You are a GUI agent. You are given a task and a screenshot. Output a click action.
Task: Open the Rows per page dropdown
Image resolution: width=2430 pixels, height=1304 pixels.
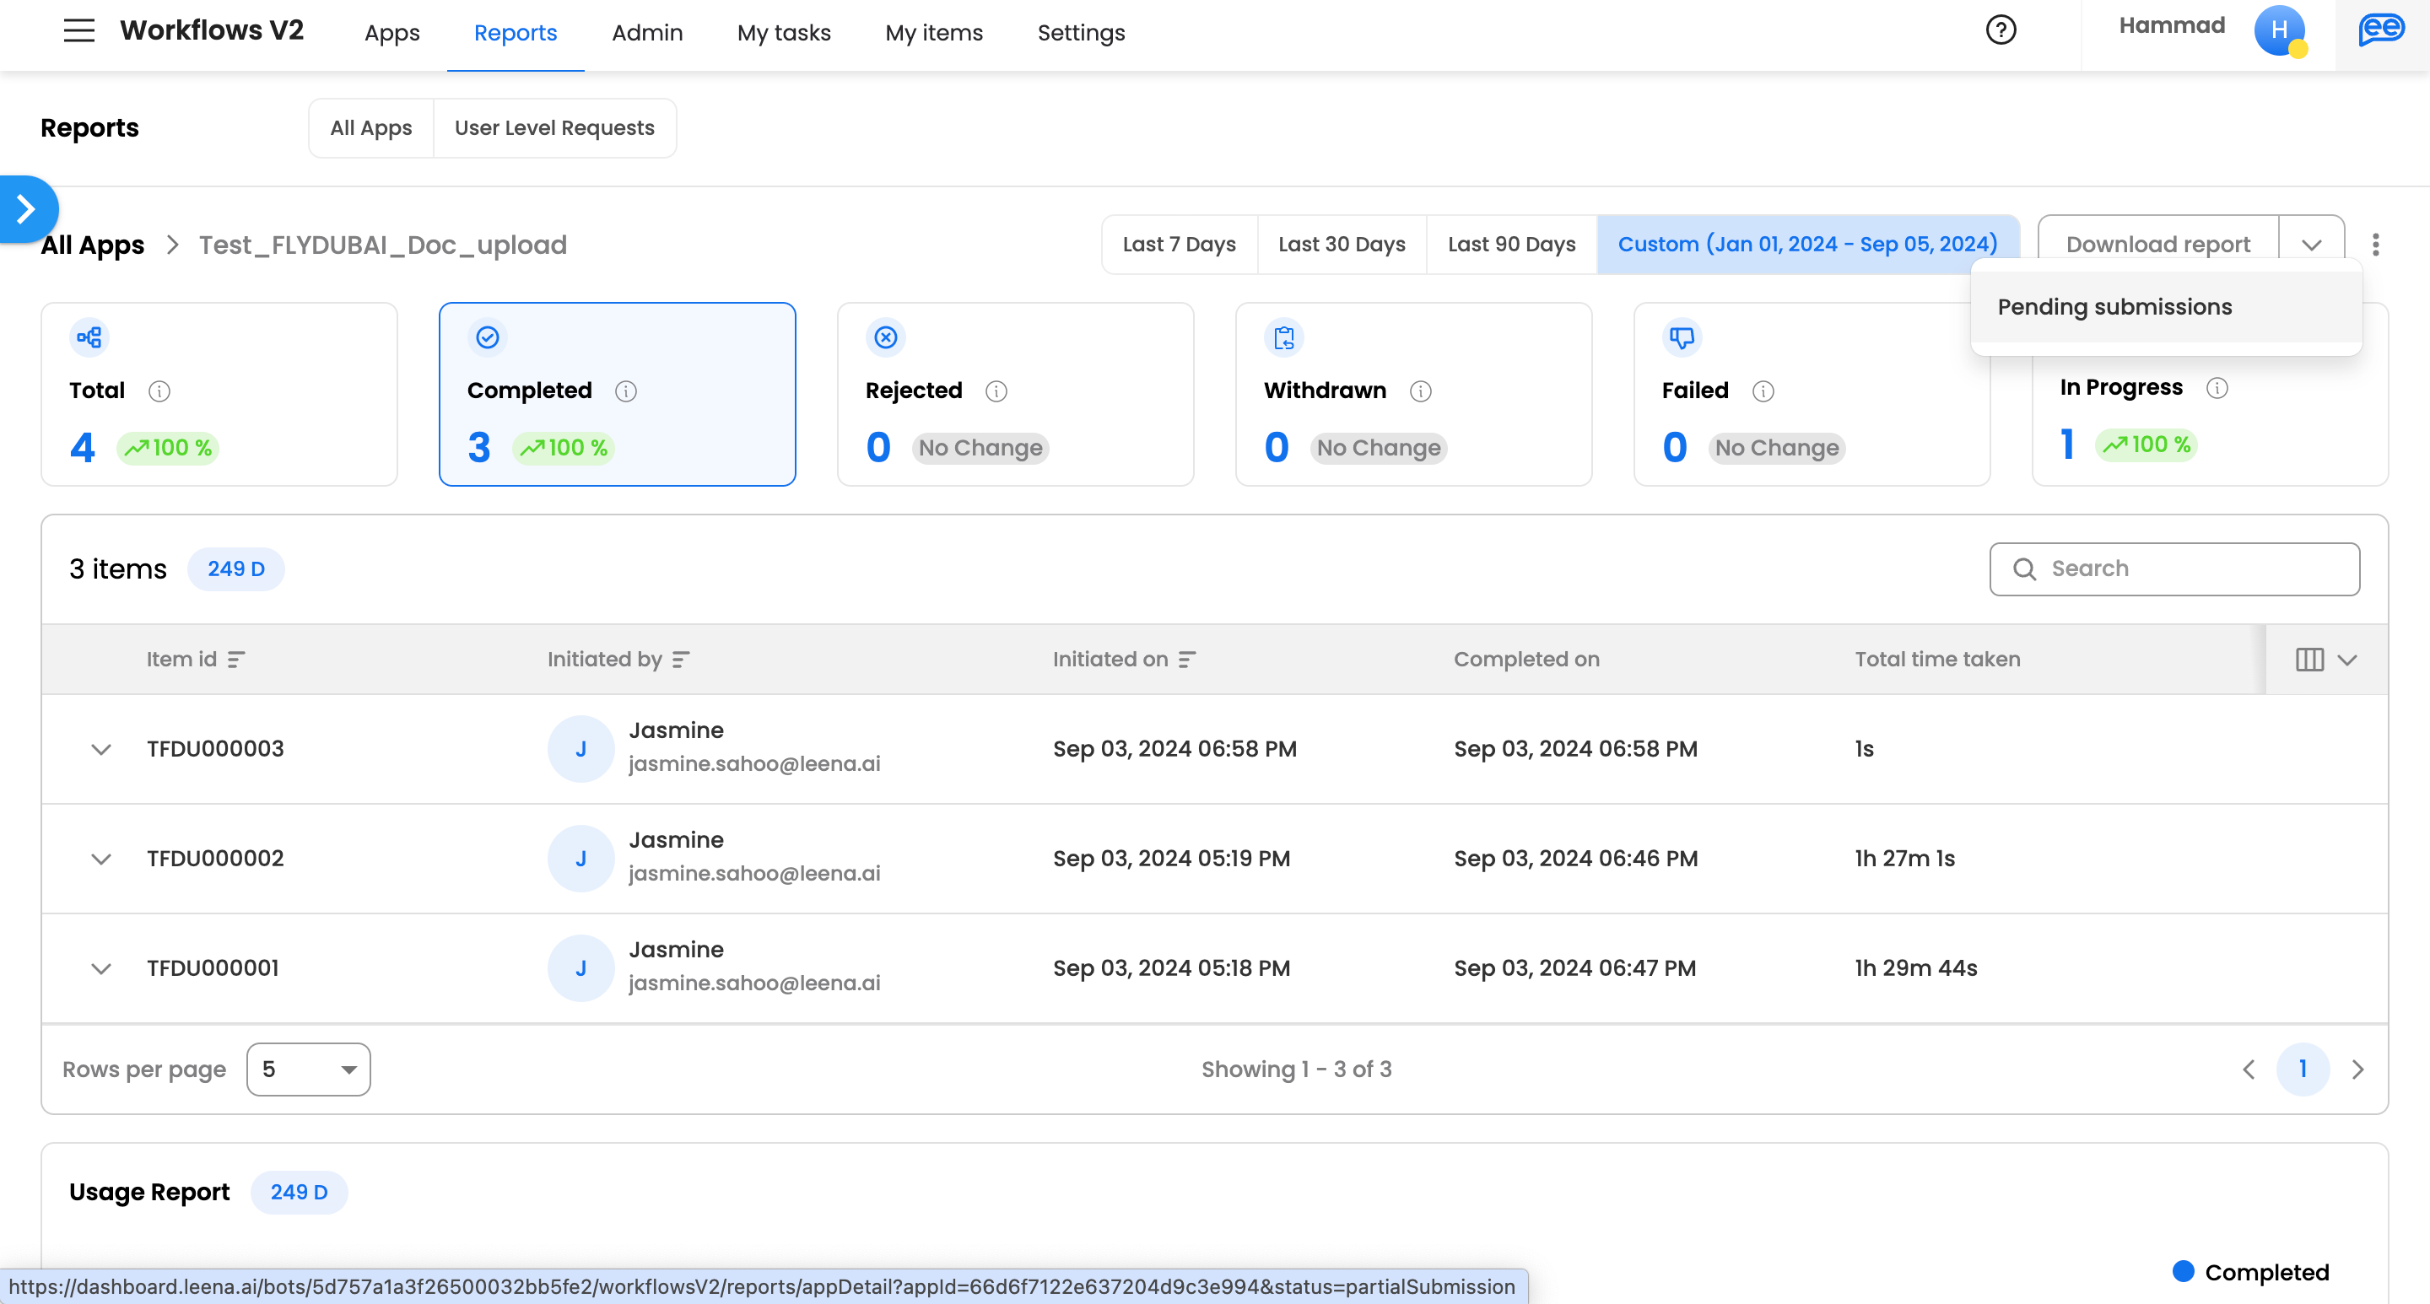(307, 1070)
